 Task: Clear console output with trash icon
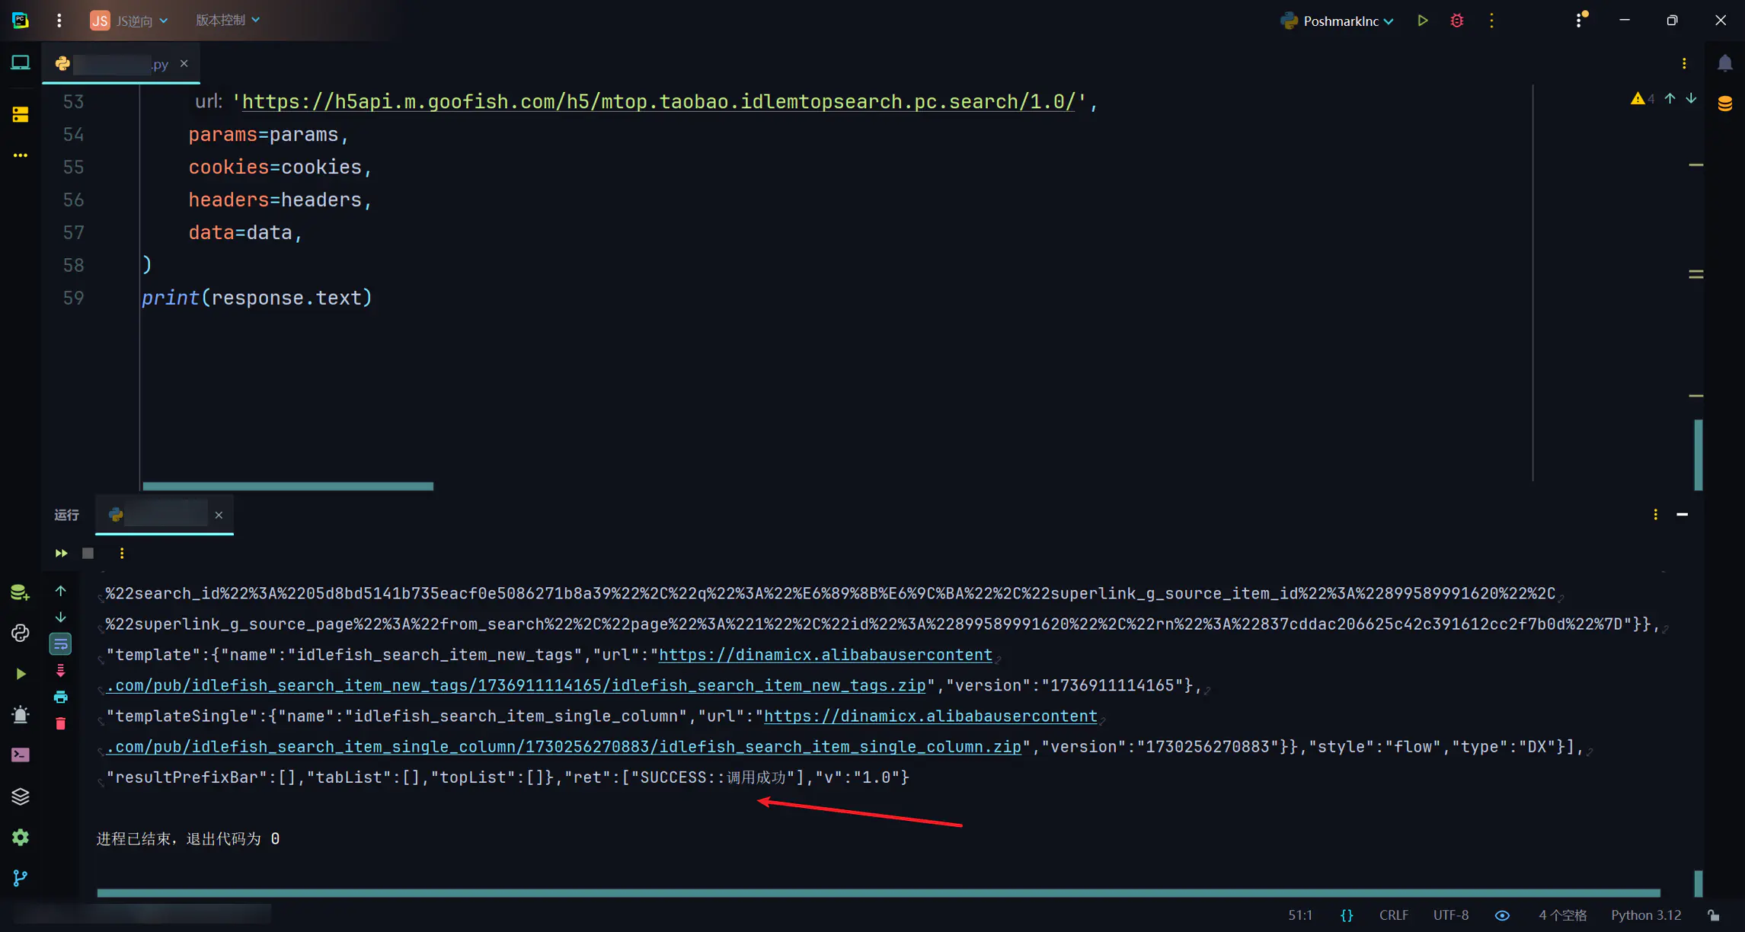61,723
